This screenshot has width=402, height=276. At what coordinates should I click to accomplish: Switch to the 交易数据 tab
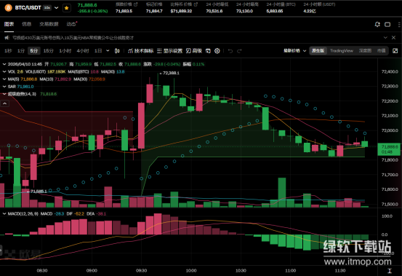pos(49,24)
